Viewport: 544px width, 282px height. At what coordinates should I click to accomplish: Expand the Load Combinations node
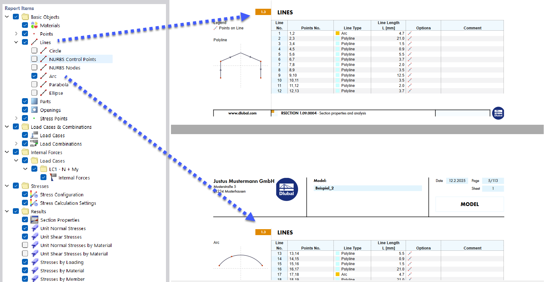[x=16, y=144]
